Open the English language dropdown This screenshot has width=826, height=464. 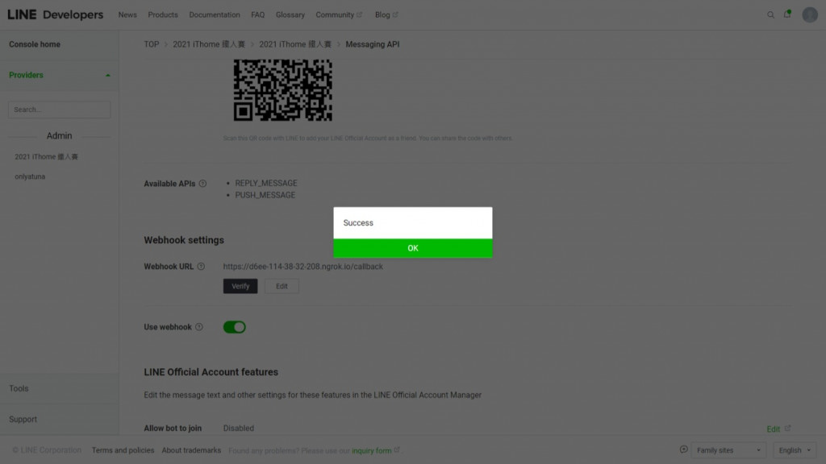click(795, 450)
